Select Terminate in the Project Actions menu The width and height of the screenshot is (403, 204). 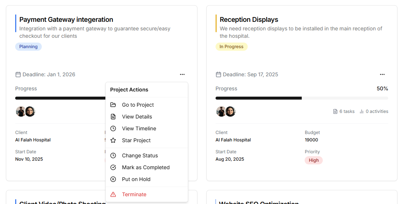pyautogui.click(x=134, y=194)
